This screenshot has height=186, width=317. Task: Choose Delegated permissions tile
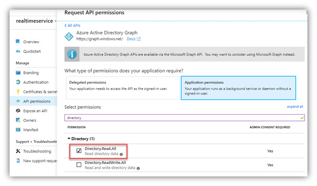(123, 88)
